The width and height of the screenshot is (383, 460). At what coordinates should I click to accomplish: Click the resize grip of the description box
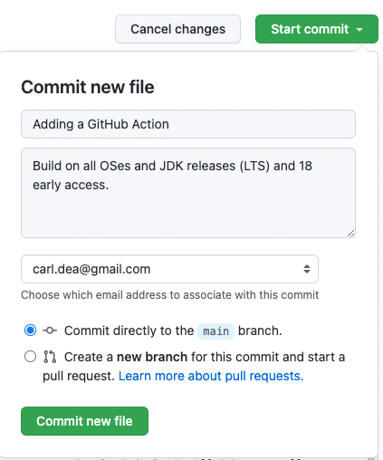(x=350, y=233)
